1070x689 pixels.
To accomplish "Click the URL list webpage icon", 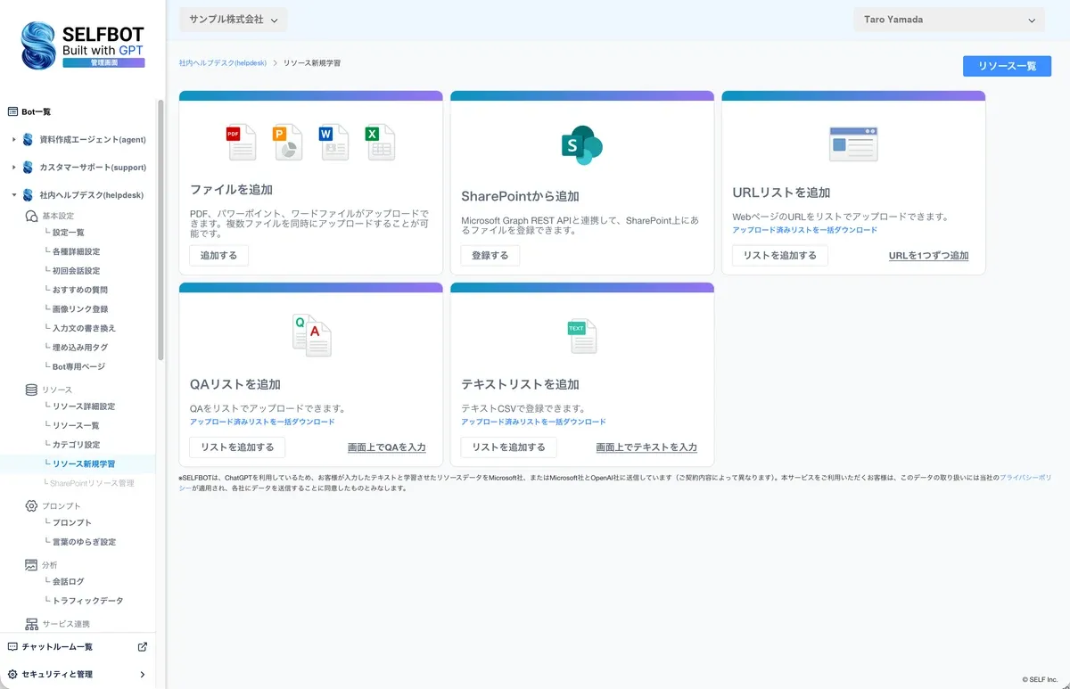I will click(x=853, y=144).
